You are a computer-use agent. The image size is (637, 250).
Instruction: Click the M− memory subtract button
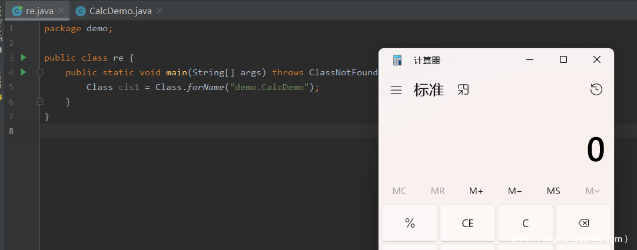point(515,191)
